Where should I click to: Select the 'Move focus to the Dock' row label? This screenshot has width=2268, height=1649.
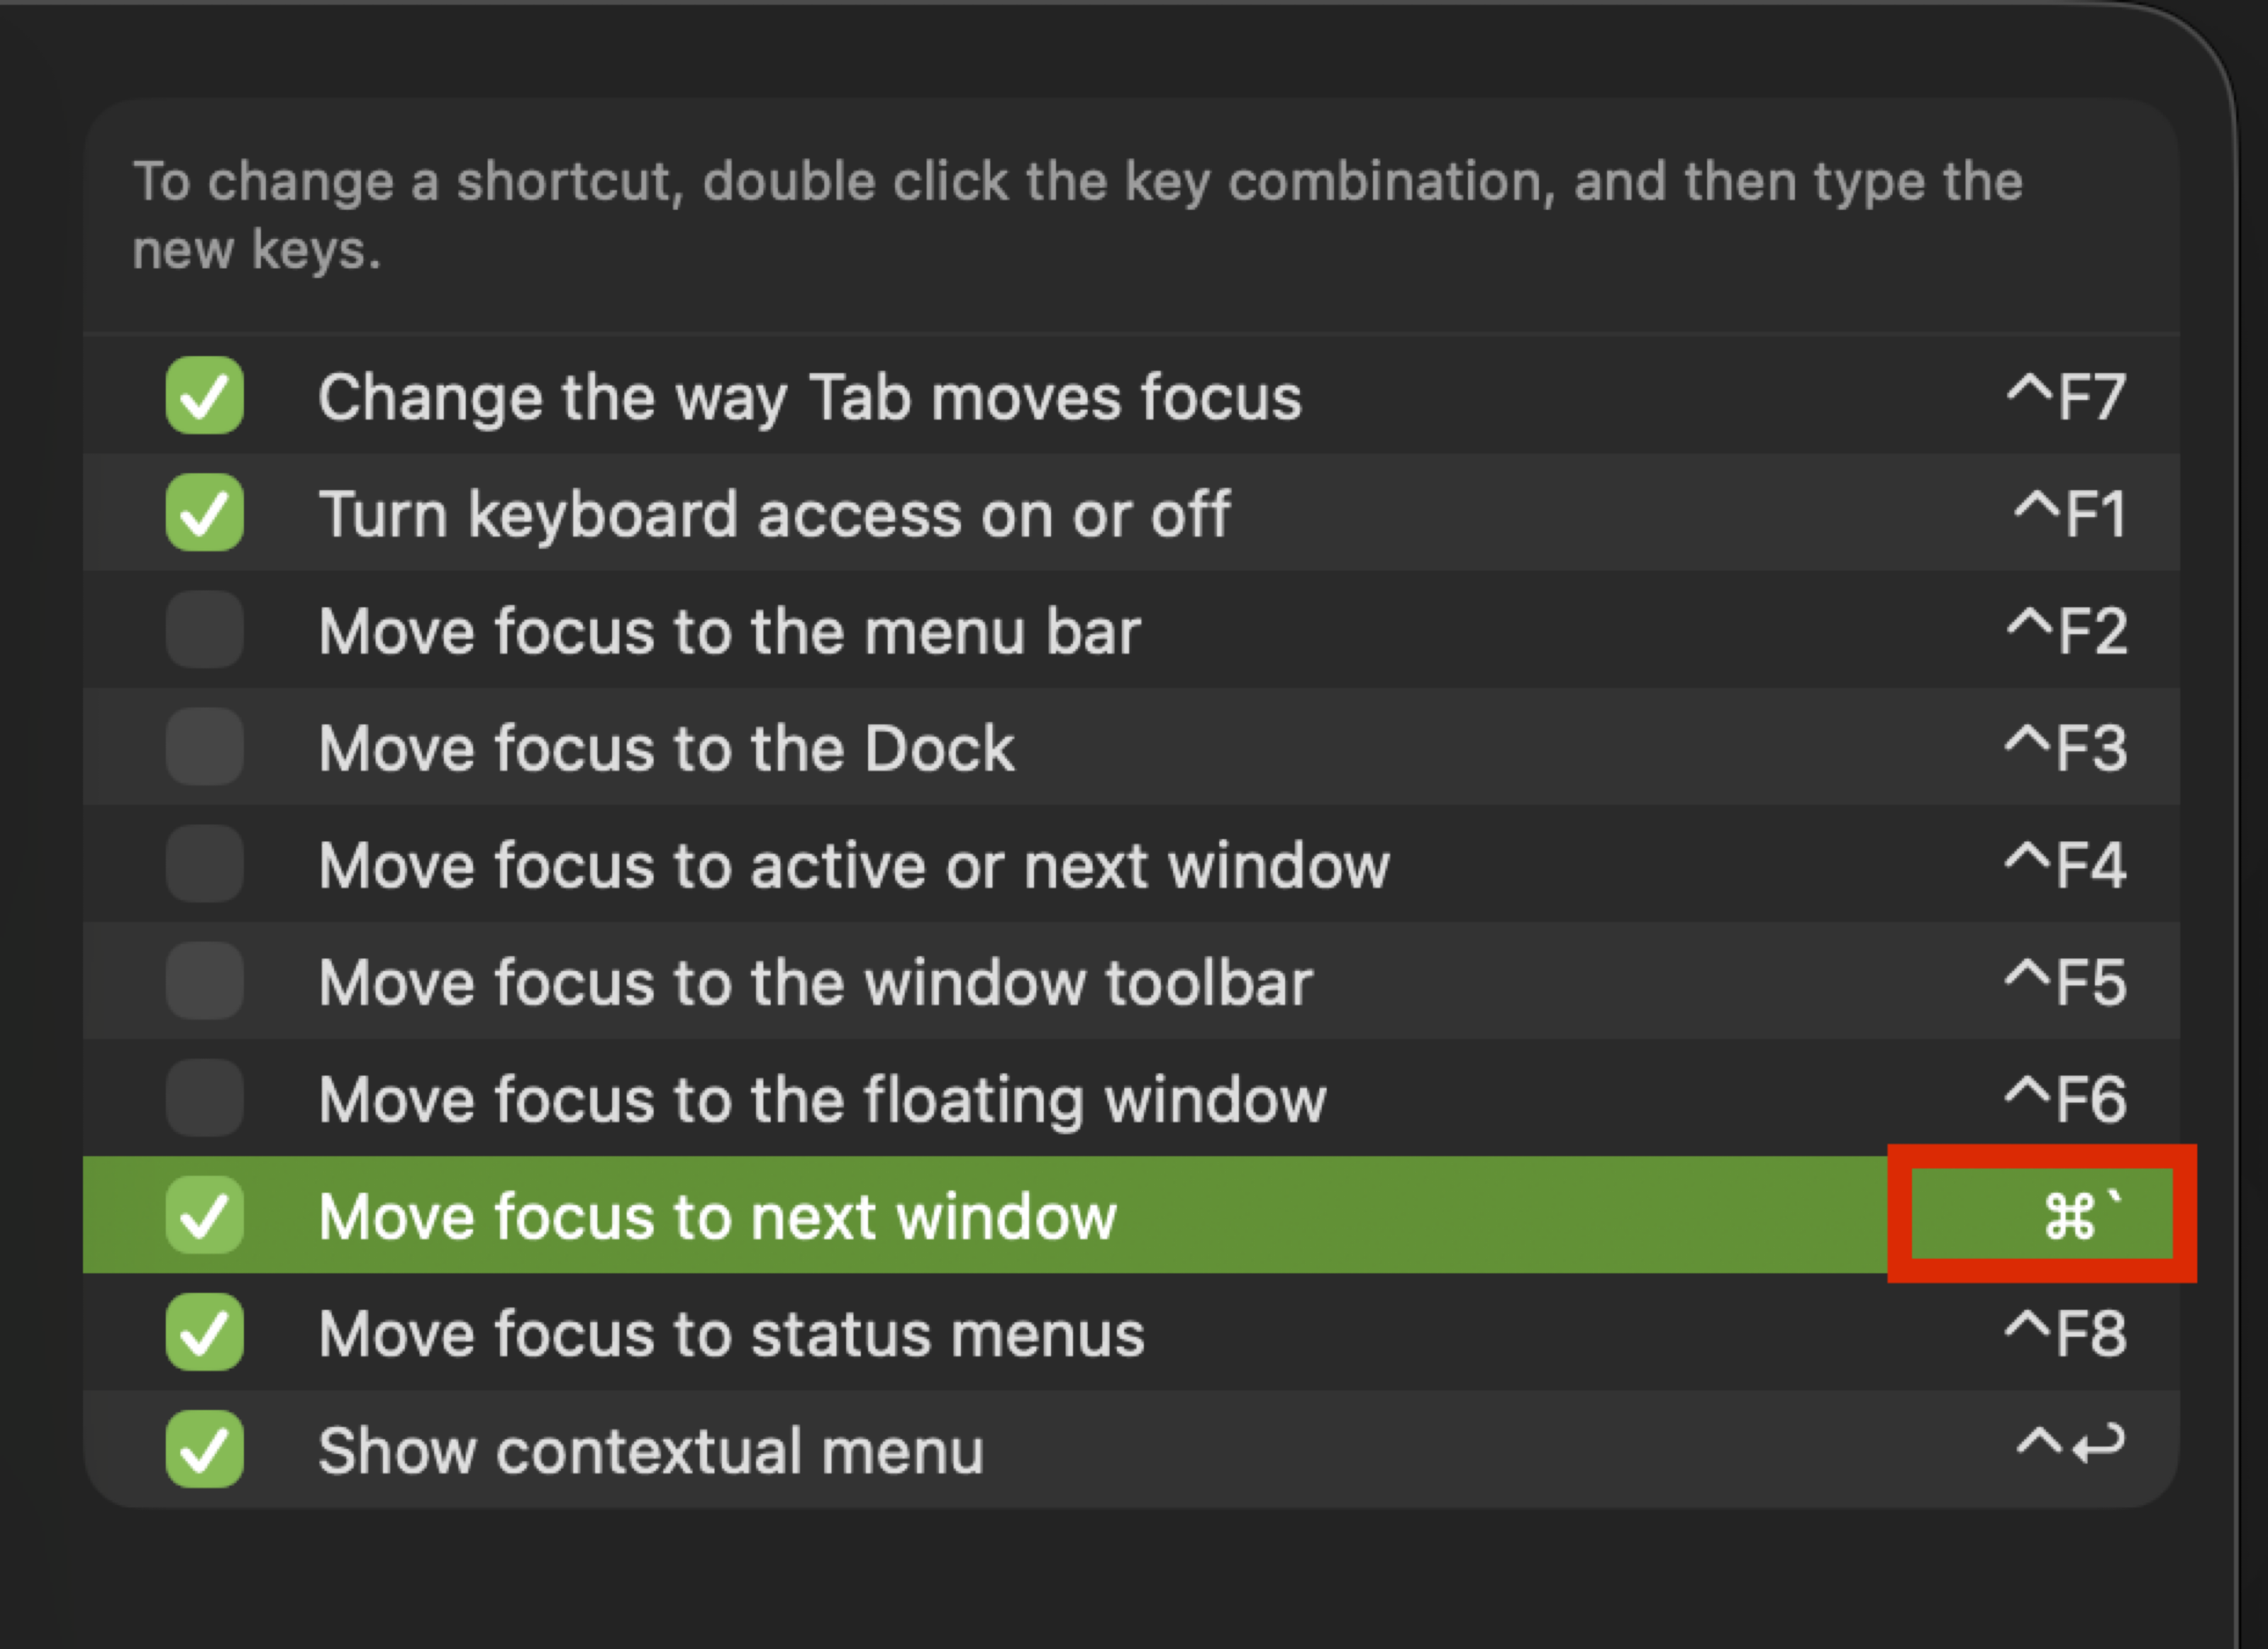click(x=666, y=748)
